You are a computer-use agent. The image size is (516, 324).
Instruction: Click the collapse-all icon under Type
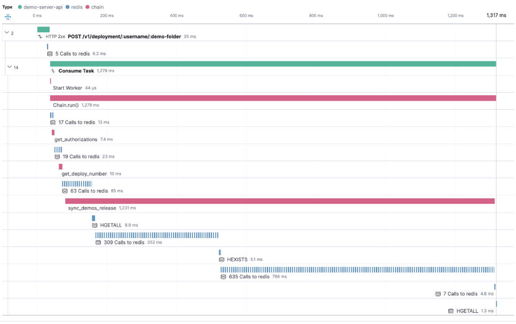pos(8,17)
